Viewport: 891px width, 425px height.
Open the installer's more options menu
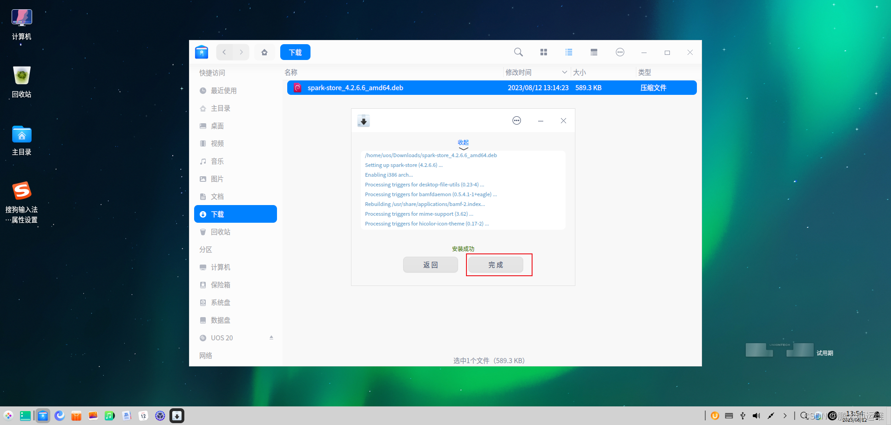pyautogui.click(x=517, y=120)
